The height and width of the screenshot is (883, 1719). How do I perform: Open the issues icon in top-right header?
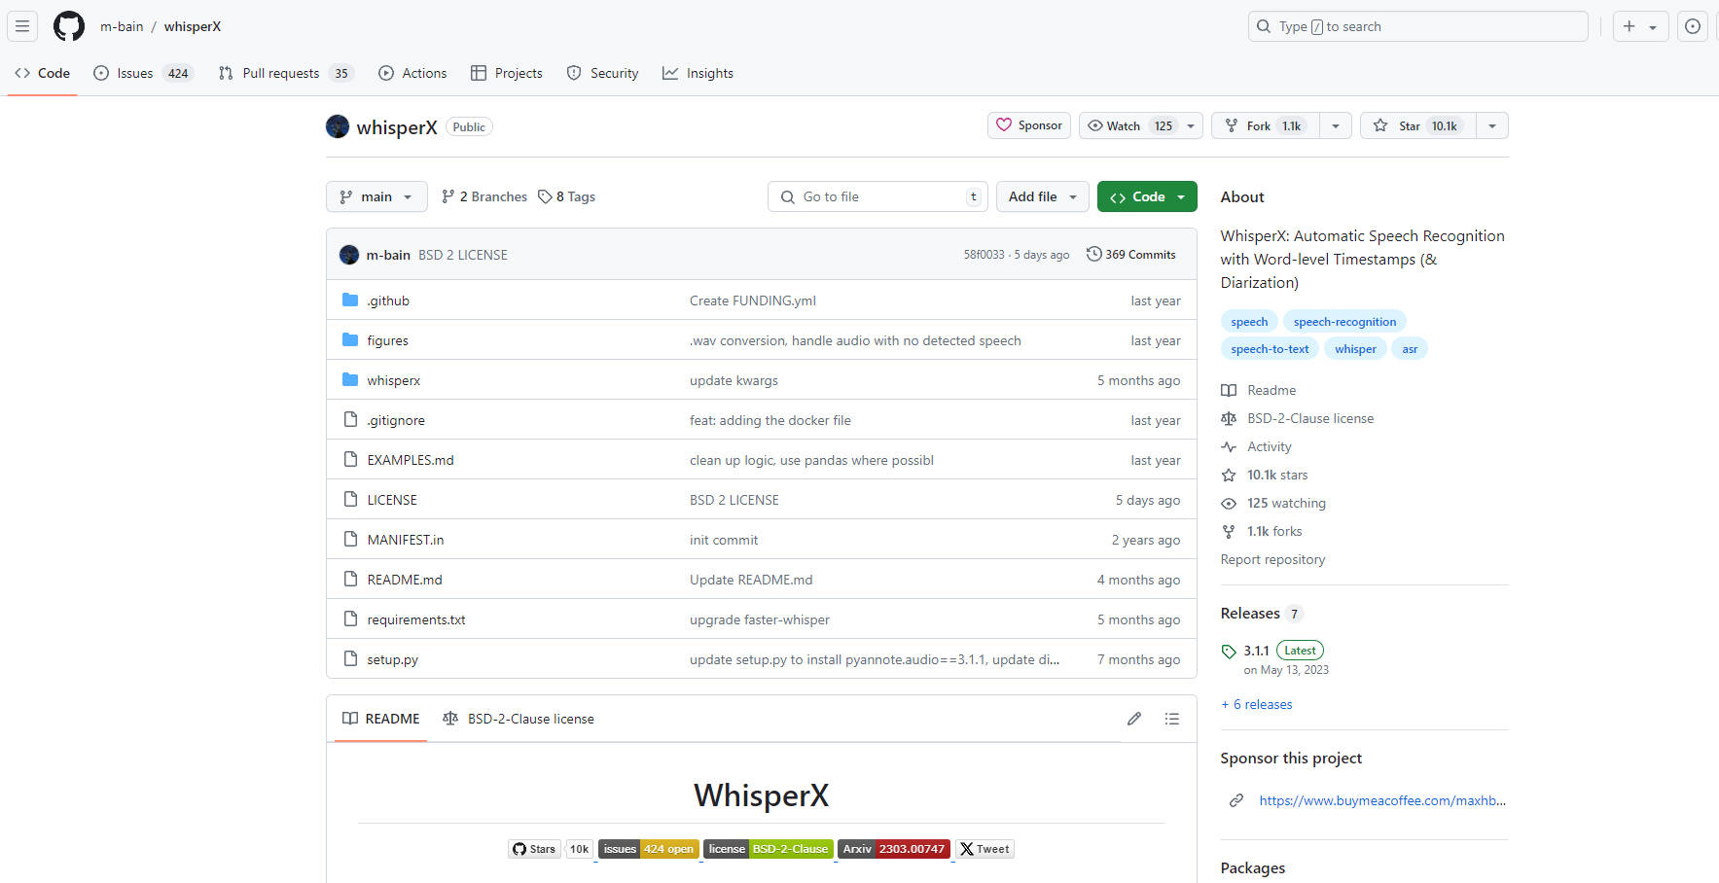click(x=1692, y=26)
